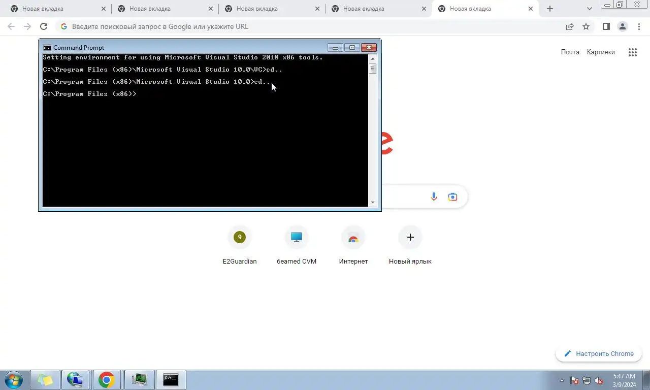Click the muted volume tray icon

coord(599,380)
